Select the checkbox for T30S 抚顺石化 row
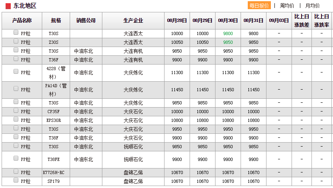333x188 pixels. point(16,145)
